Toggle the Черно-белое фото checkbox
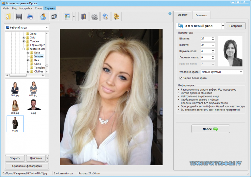The width and height of the screenshot is (251, 177). pyautogui.click(x=181, y=78)
